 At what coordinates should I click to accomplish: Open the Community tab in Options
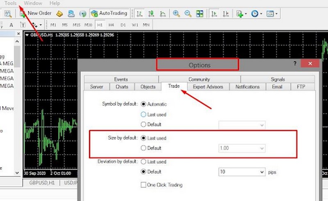click(x=199, y=79)
